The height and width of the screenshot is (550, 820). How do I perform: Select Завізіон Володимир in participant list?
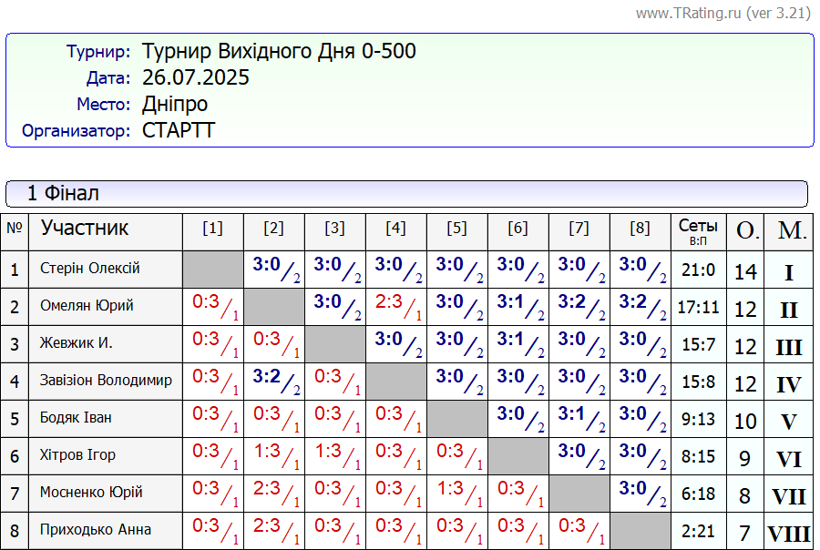106,381
